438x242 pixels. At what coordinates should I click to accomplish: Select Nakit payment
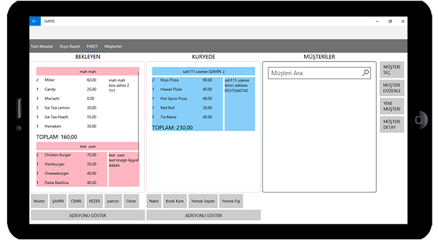[154, 201]
